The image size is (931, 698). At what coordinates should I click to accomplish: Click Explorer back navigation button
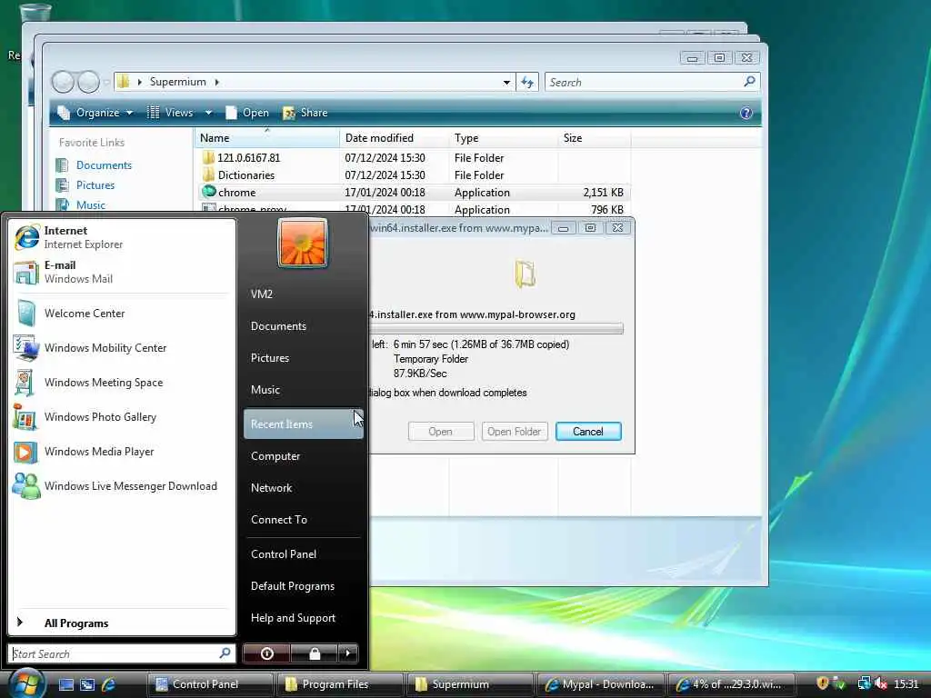[x=63, y=82]
